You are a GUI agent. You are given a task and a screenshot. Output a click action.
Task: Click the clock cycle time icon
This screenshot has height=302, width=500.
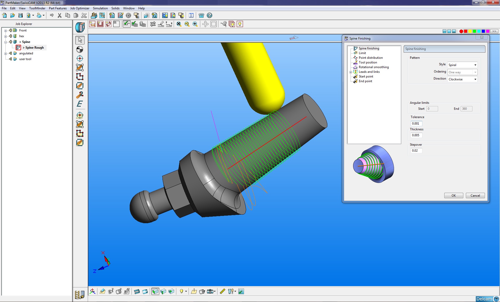pyautogui.click(x=128, y=16)
